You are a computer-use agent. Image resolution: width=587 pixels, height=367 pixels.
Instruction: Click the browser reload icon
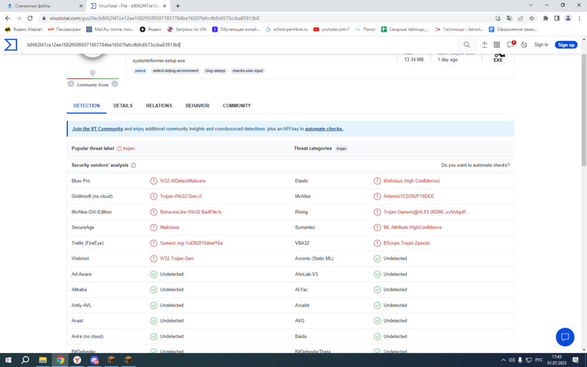[30, 18]
